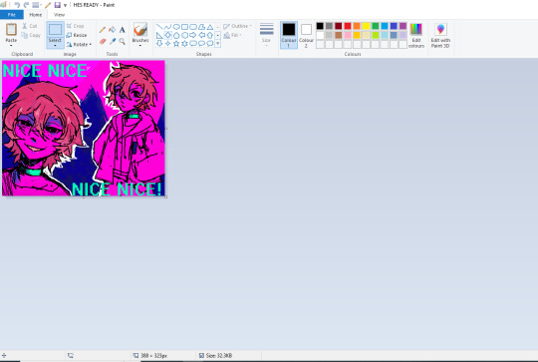Click the Copy button

pos(31,35)
